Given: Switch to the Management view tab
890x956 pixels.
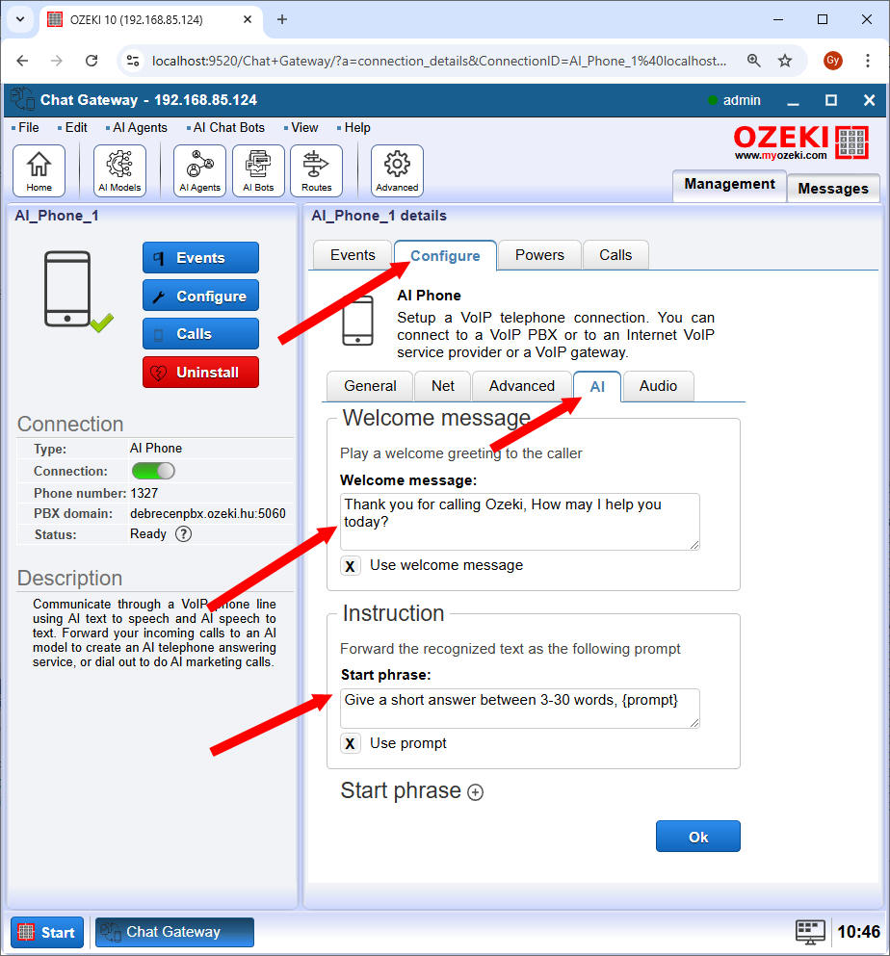Looking at the screenshot, I should pyautogui.click(x=729, y=185).
